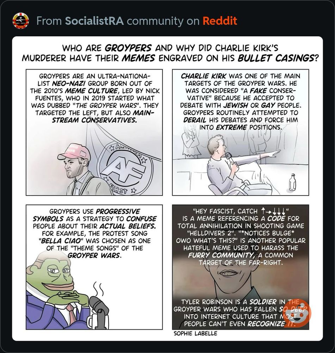Open the SocialistRA community link

(x=94, y=21)
